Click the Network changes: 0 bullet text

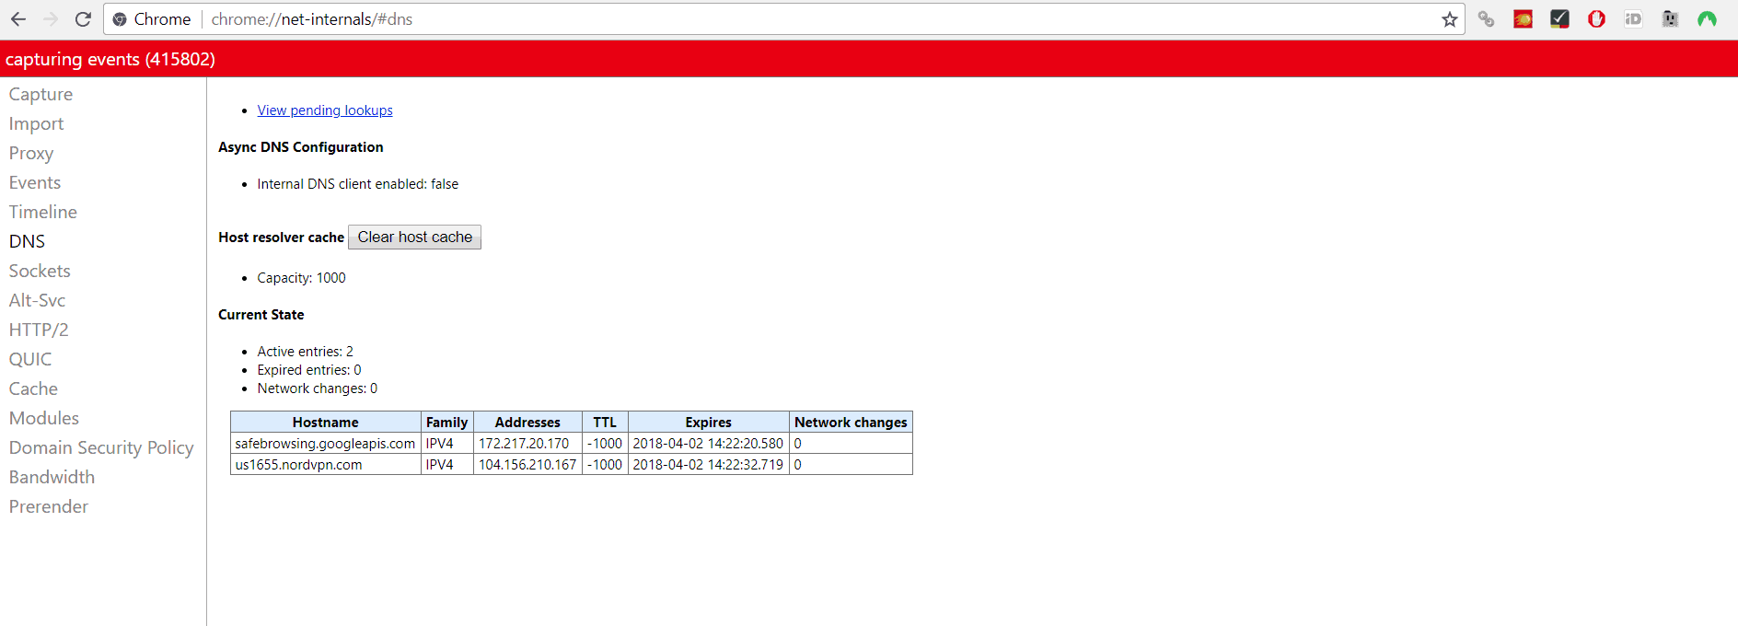[x=318, y=388]
